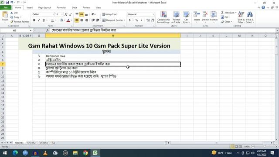Open the Calibri font name dropdown
This screenshot has width=279, height=157.
point(53,14)
